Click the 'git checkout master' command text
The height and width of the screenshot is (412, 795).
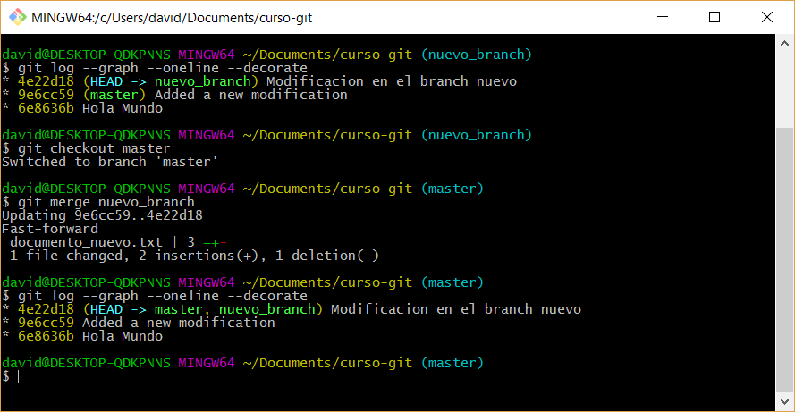tap(93, 148)
